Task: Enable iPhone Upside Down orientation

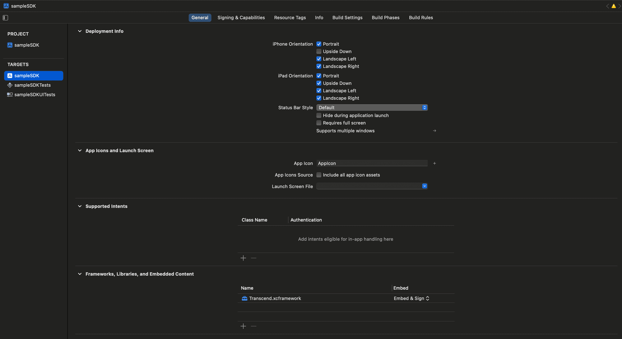Action: [319, 52]
